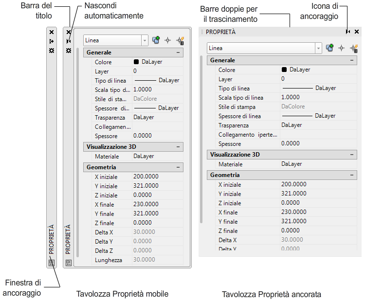
Task: Select the Stile di sta... row in the floating palette
Action: 138,99
